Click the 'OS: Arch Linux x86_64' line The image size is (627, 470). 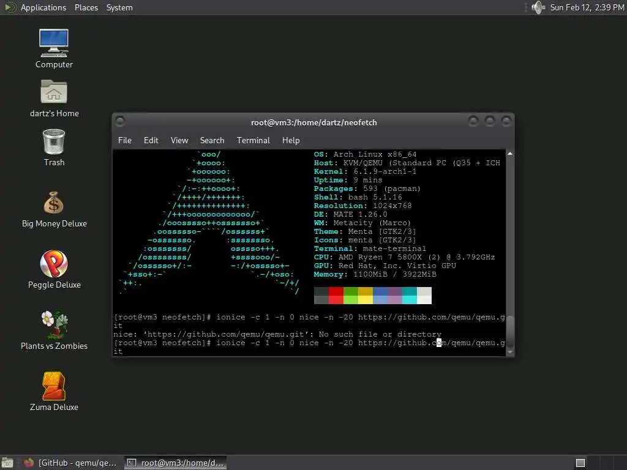pyautogui.click(x=365, y=154)
